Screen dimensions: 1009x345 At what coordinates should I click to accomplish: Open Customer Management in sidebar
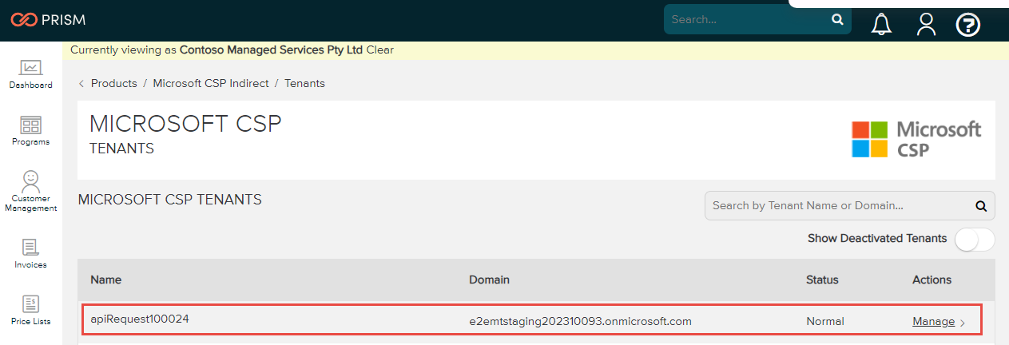31,192
